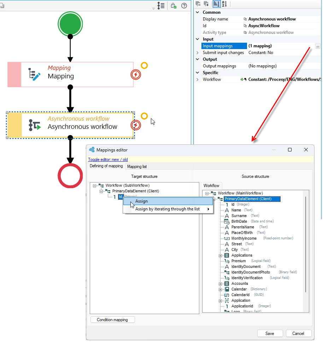The width and height of the screenshot is (323, 342).
Task: Click the Asynchronous workflow activity's play icon
Action: click(35, 125)
